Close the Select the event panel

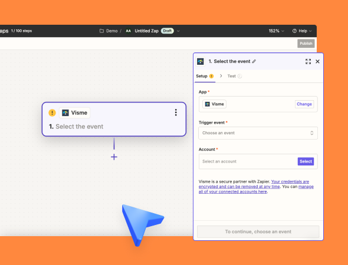(x=317, y=61)
